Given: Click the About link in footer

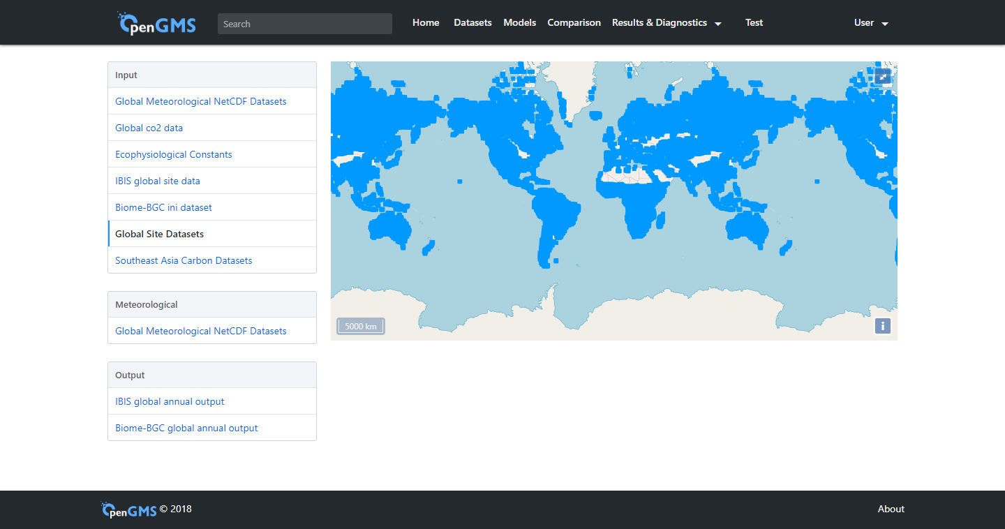Looking at the screenshot, I should coord(891,509).
